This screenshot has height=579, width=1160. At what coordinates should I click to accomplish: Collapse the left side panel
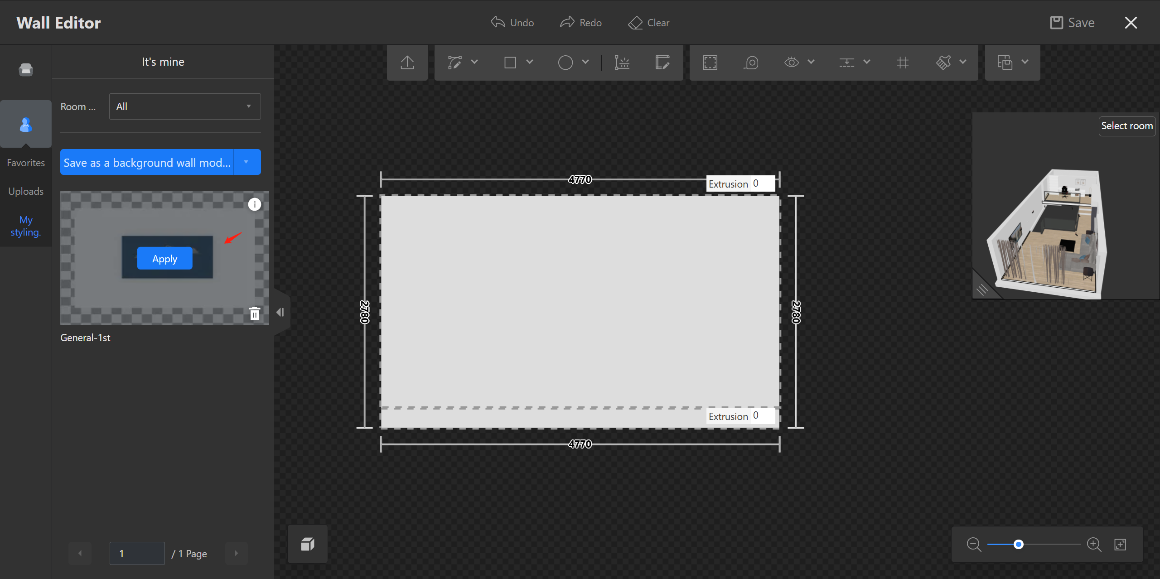point(280,312)
